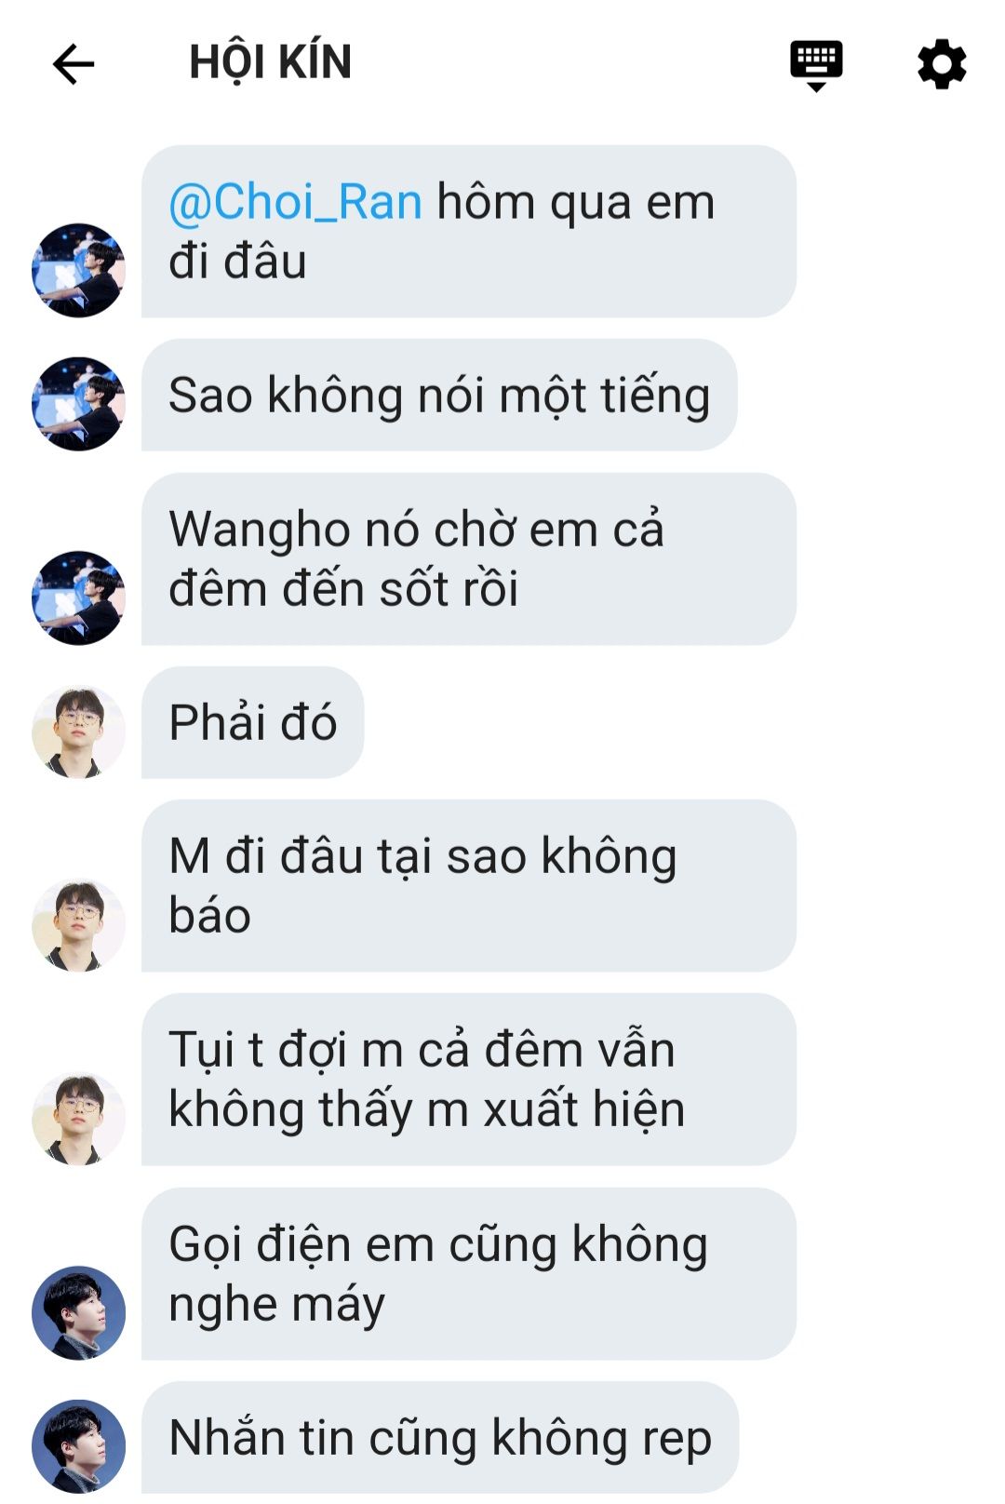Screen dimensions: 1005x1504
Task: Select message 'Sao không nói một tiếng'
Action: pyautogui.click(x=439, y=396)
